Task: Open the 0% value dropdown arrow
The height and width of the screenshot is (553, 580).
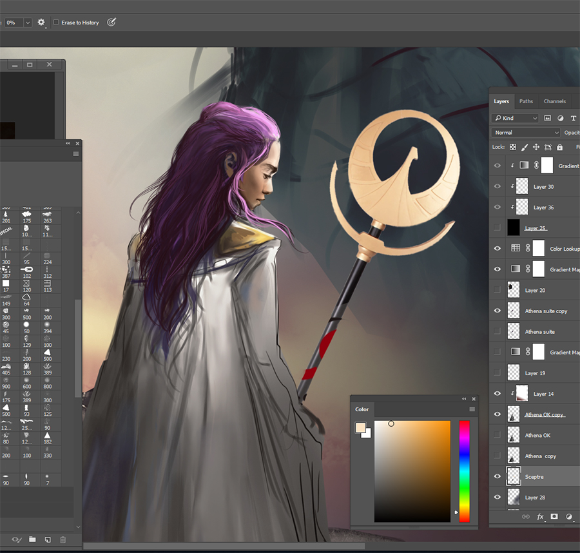Action: (x=28, y=23)
